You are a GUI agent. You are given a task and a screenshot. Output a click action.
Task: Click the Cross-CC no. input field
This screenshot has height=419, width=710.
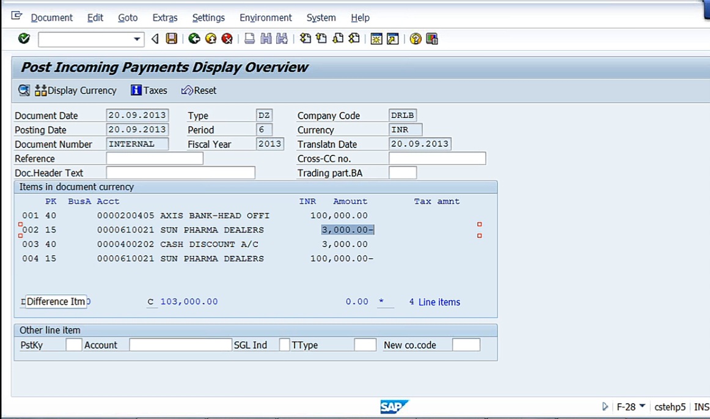(x=437, y=158)
